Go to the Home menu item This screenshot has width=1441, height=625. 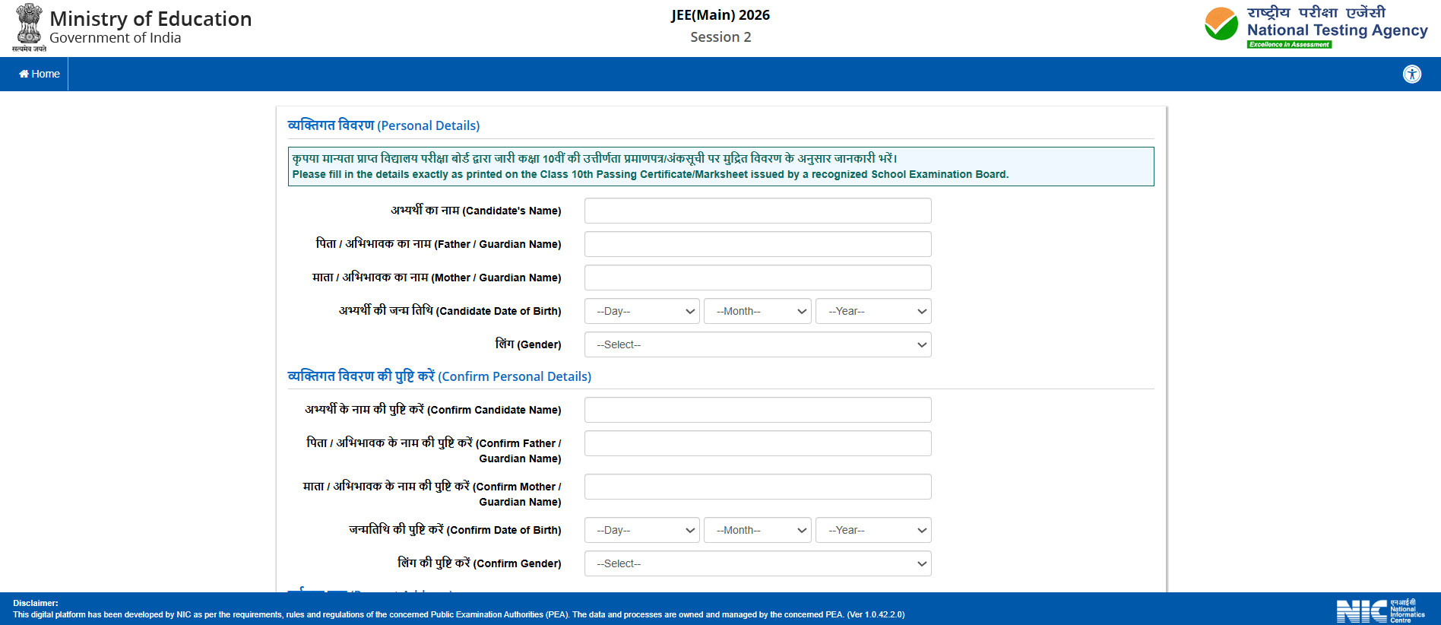(40, 74)
